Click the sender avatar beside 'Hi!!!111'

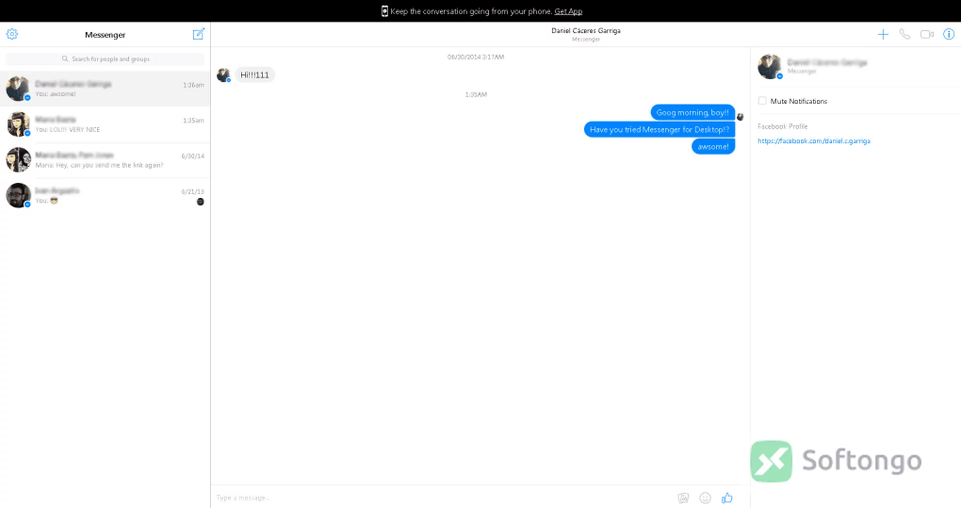click(x=223, y=75)
